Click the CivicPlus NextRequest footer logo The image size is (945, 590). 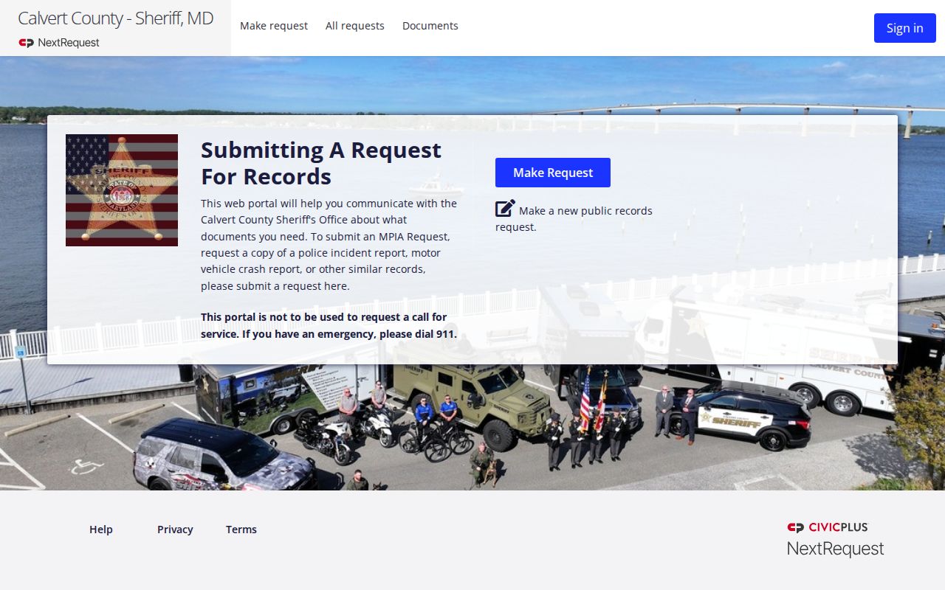835,539
